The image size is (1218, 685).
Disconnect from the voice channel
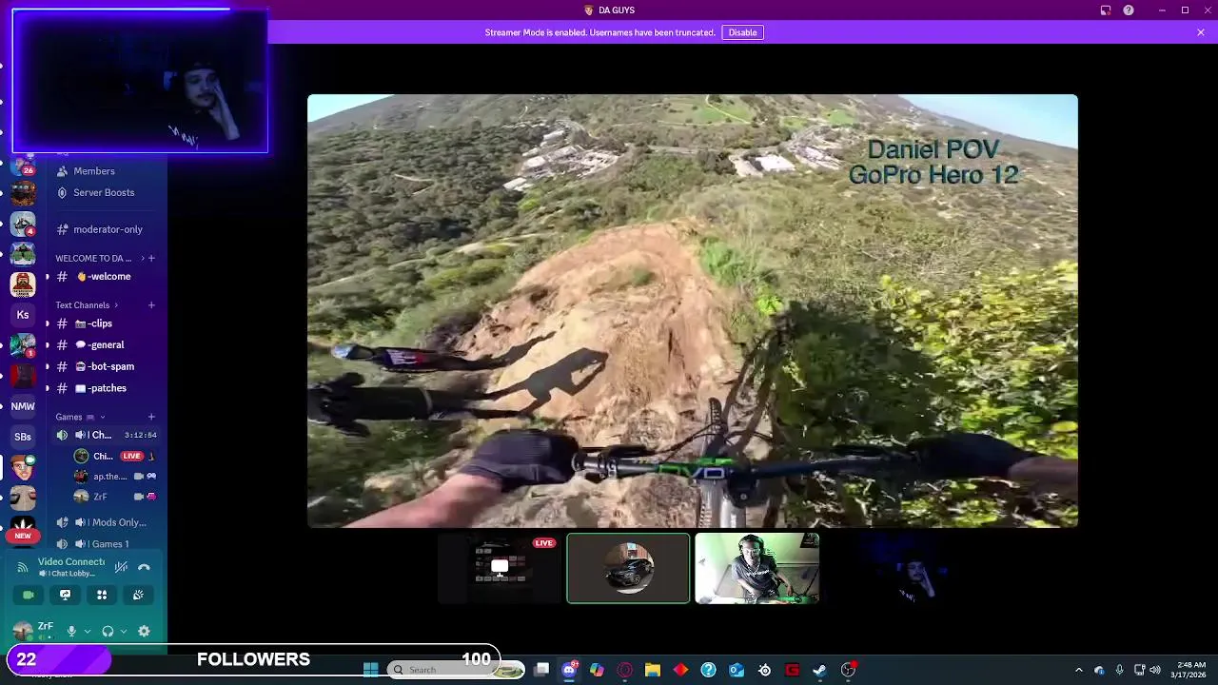coord(144,567)
